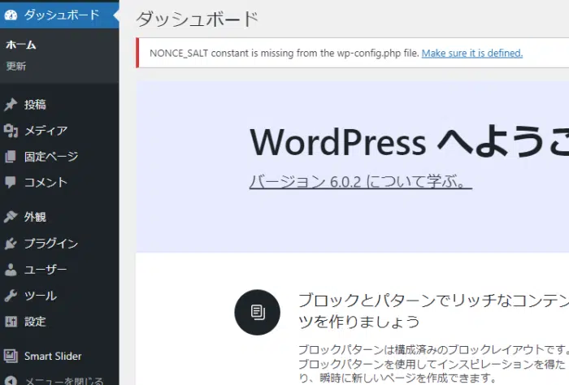
Task: Click the wrench icon beside ツール
Action: pos(11,296)
